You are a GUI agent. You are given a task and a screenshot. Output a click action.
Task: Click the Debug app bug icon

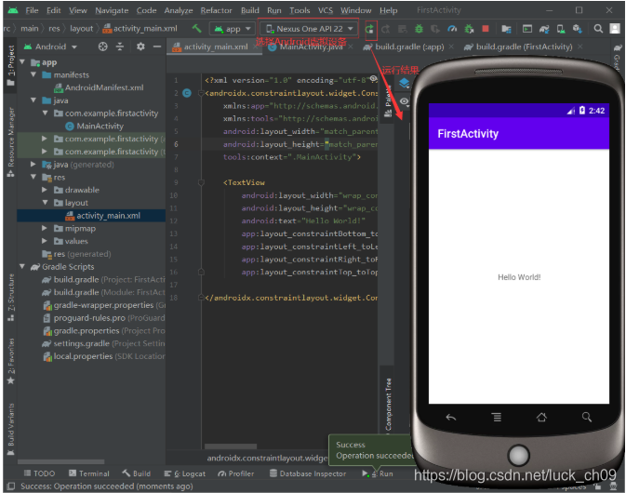coord(419,29)
